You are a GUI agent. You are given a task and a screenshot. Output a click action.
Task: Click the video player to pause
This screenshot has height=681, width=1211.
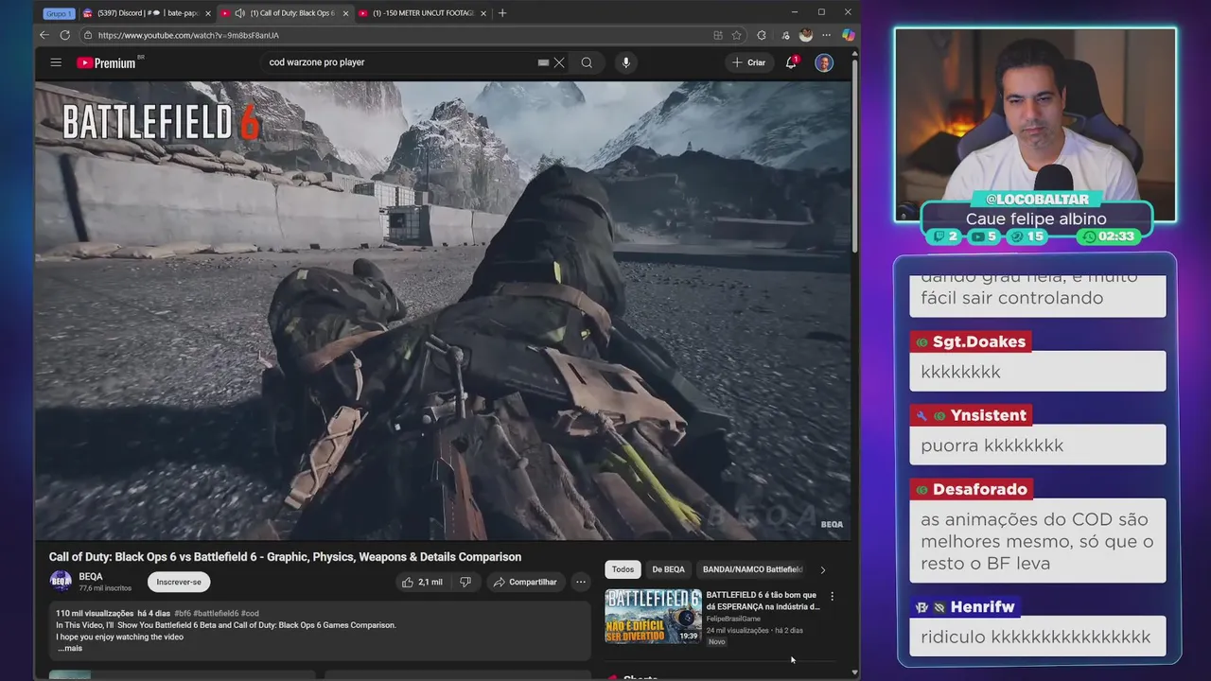coord(443,310)
